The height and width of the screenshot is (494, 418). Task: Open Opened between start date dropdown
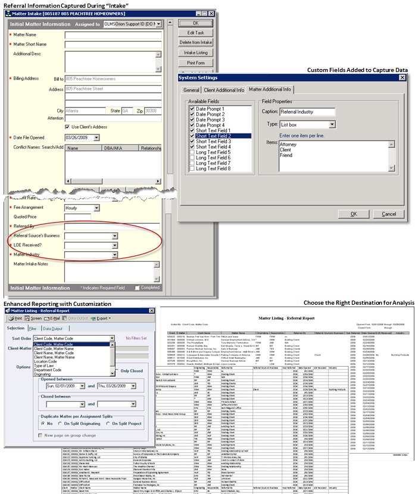pyautogui.click(x=82, y=386)
